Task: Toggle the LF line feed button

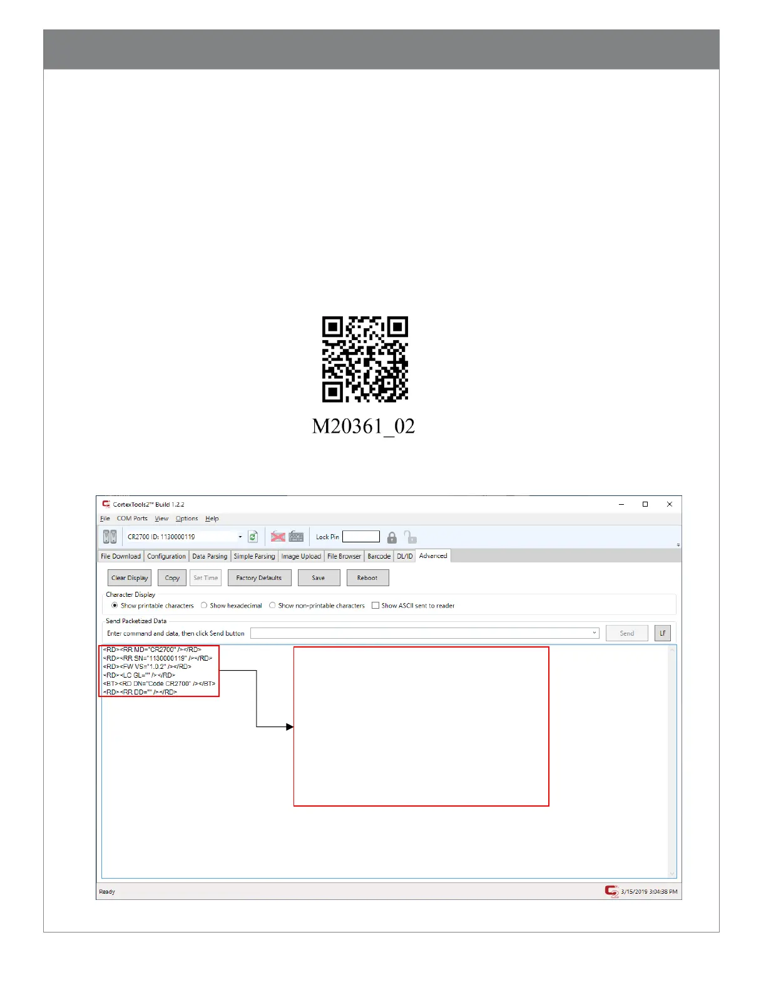Action: point(663,633)
